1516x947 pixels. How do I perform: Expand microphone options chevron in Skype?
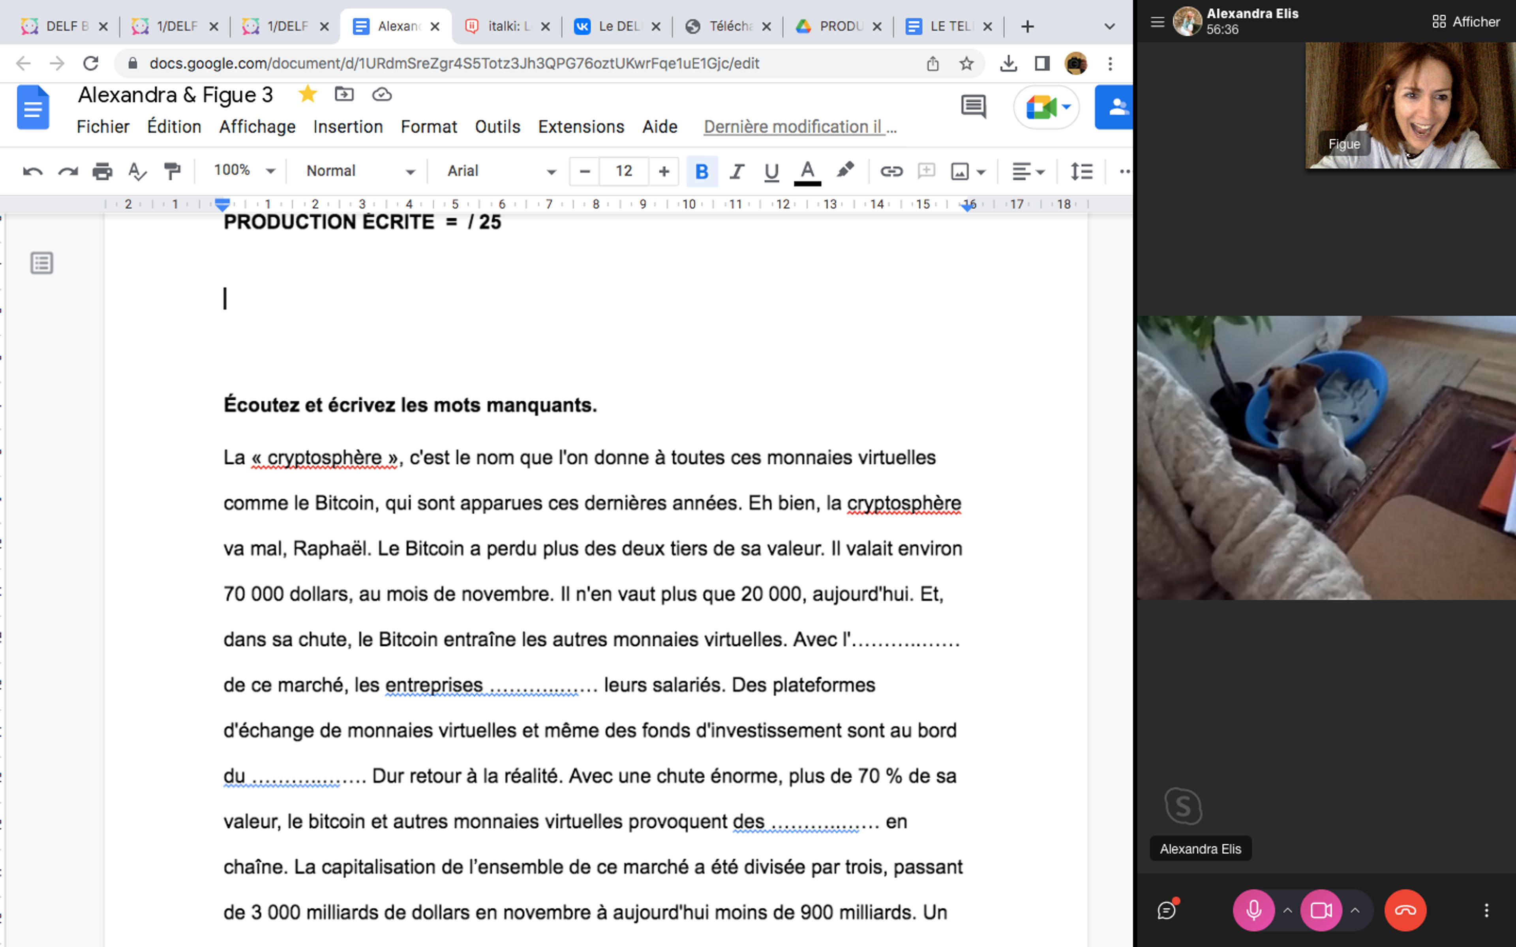point(1287,910)
